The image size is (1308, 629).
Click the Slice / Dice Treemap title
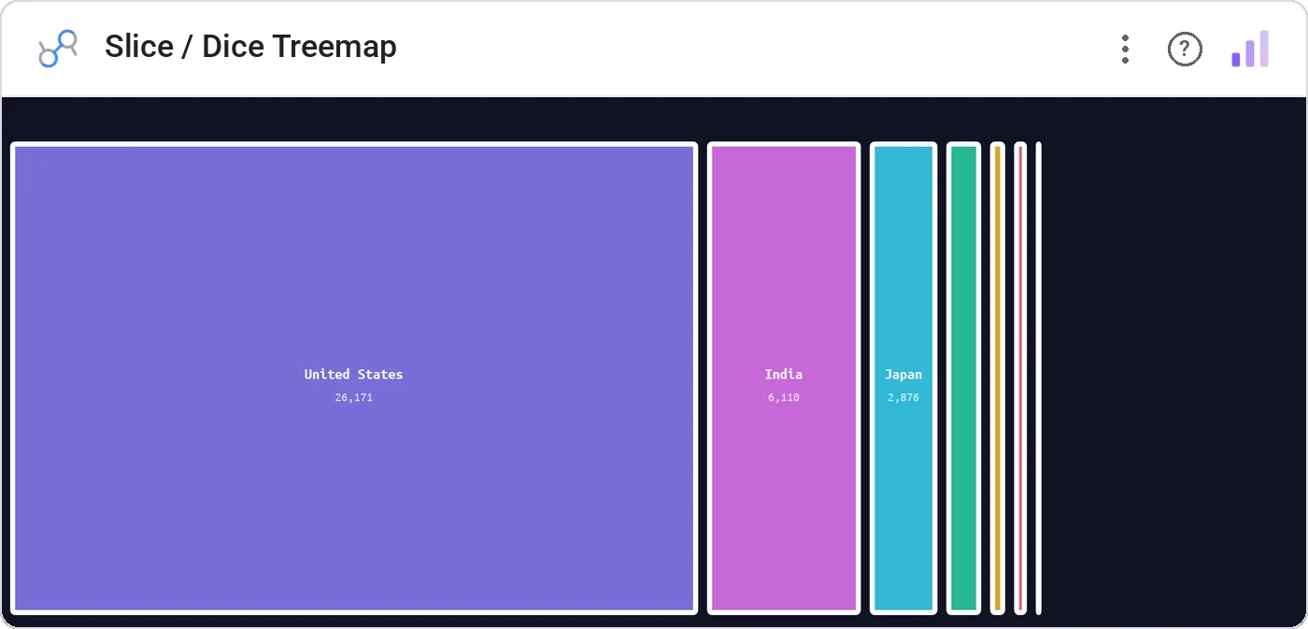coord(250,47)
